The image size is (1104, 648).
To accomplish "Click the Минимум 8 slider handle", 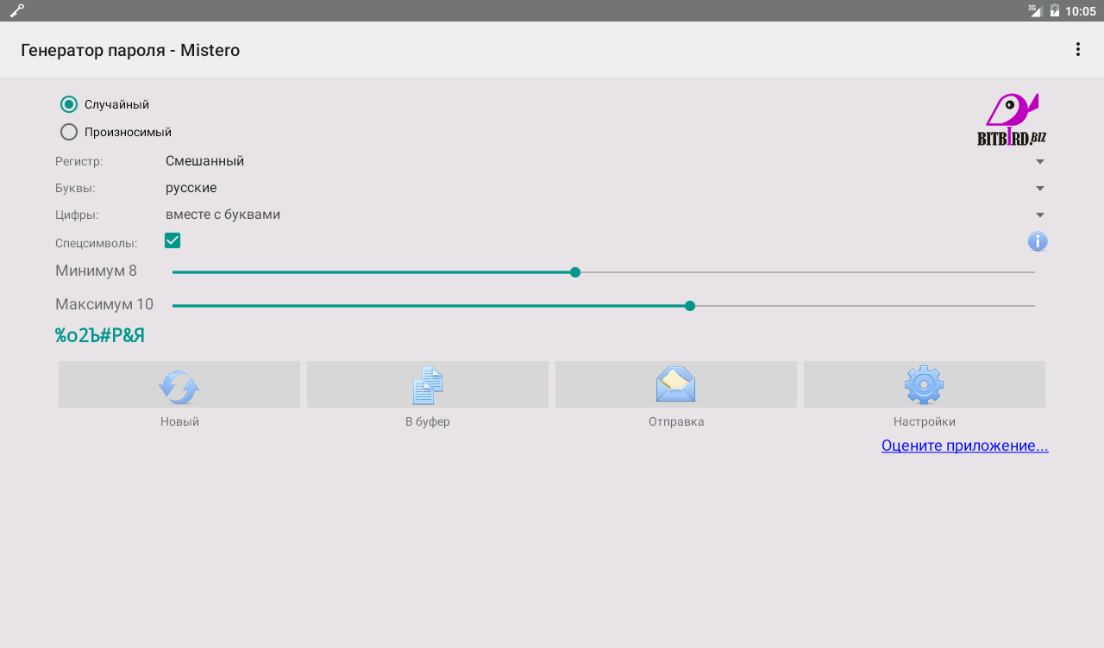I will (x=575, y=272).
